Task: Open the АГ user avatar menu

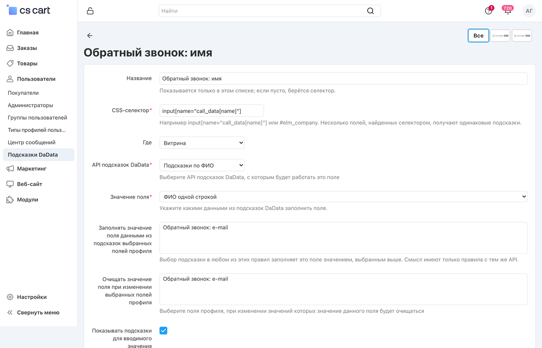Action: pos(529,11)
